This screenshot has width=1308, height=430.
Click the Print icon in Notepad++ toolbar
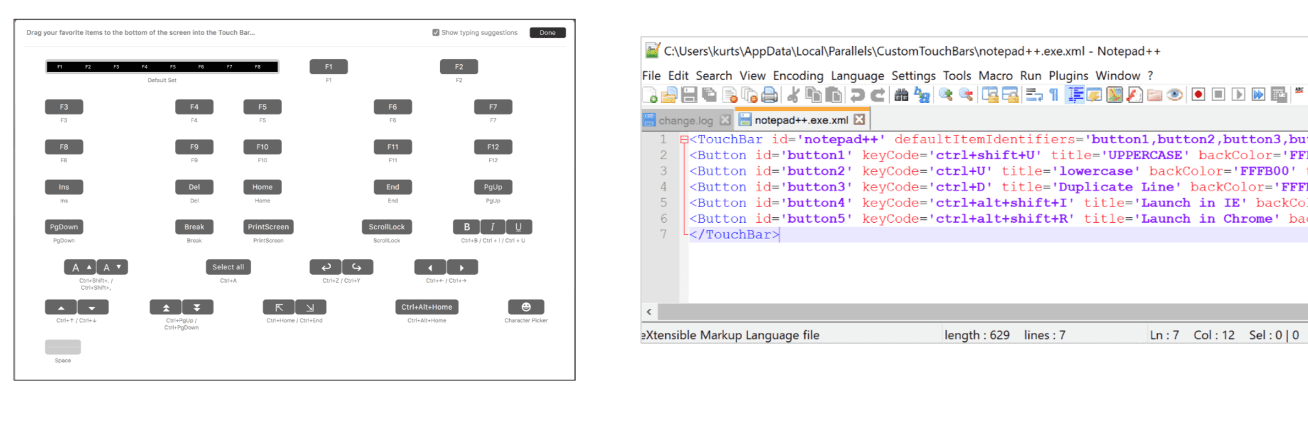[770, 95]
